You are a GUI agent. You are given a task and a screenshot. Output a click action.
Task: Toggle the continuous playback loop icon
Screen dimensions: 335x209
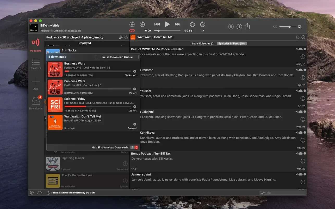(132, 31)
